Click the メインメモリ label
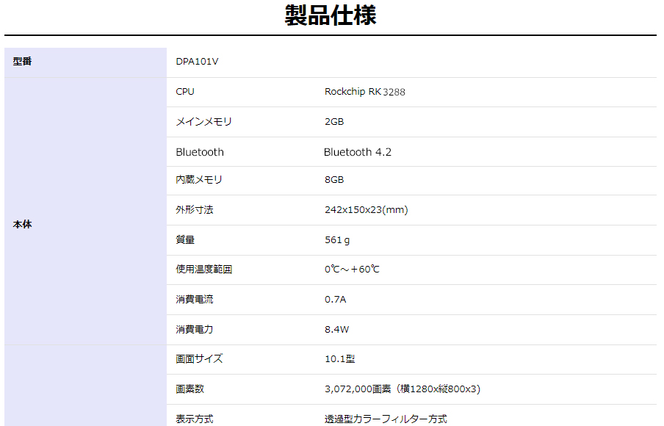664x426 pixels. tap(203, 122)
